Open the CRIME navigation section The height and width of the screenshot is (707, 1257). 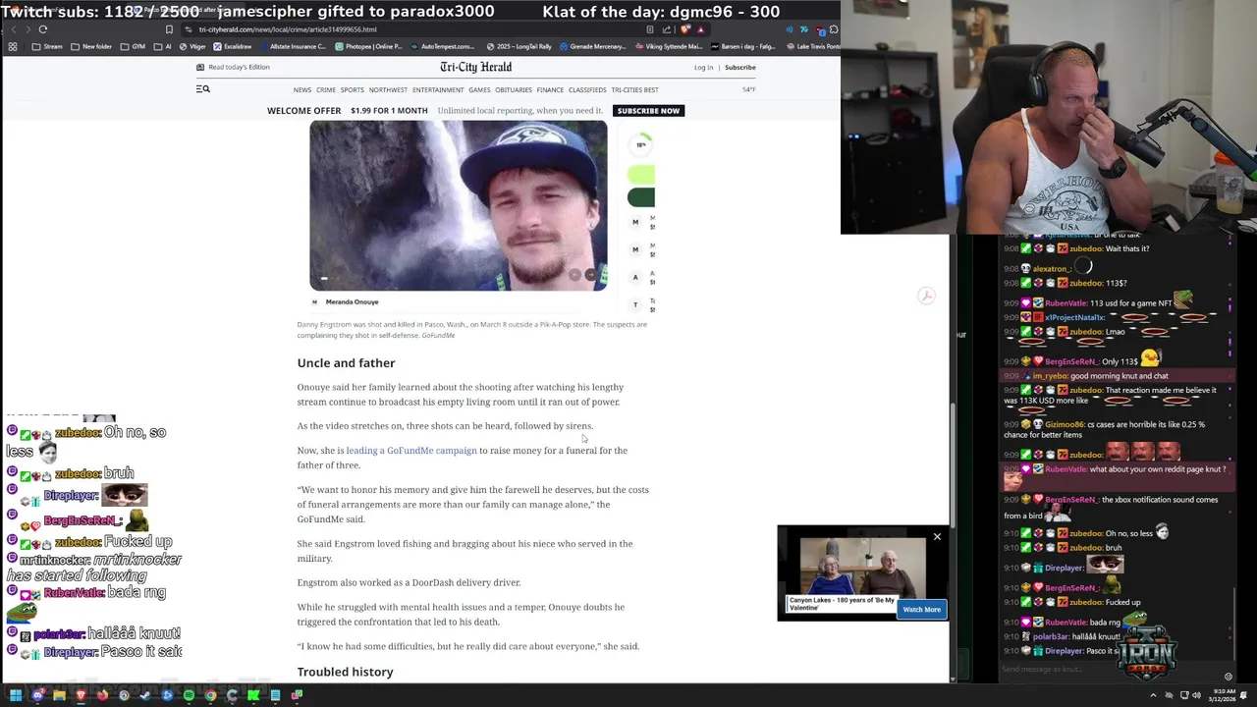(x=325, y=90)
